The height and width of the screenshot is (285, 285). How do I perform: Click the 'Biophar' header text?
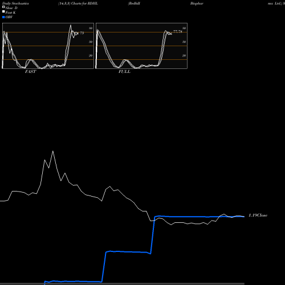[x=197, y=3]
